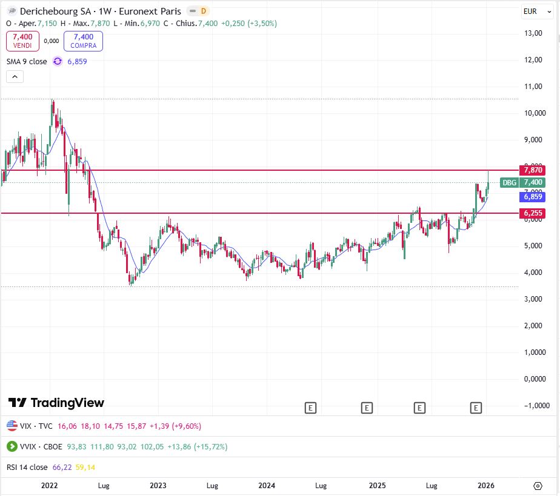Click the DBG ticker price tag

509,182
